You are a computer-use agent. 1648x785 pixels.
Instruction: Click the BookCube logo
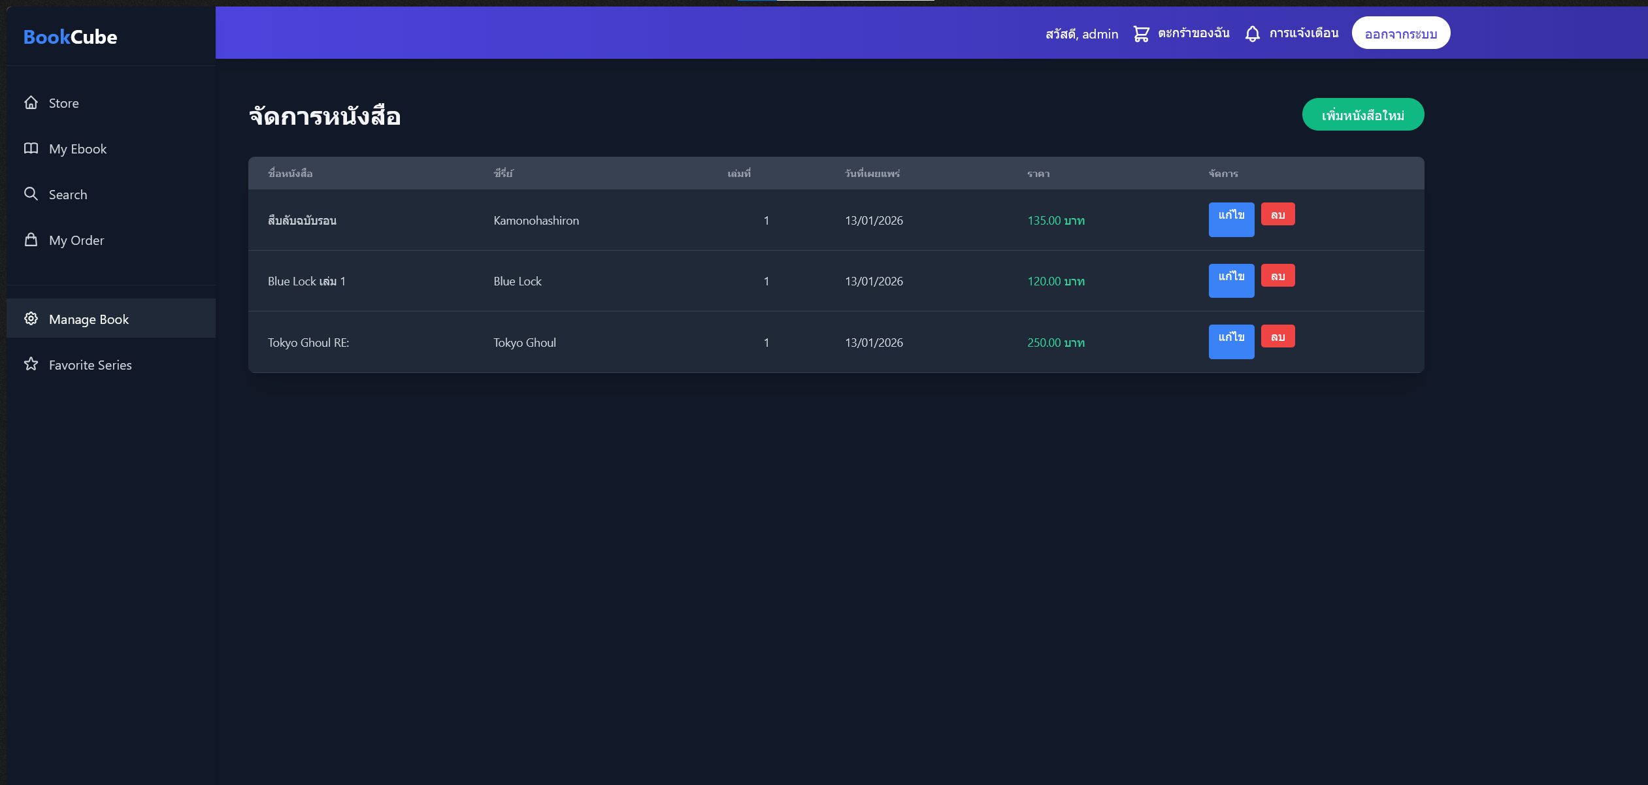pyautogui.click(x=71, y=37)
